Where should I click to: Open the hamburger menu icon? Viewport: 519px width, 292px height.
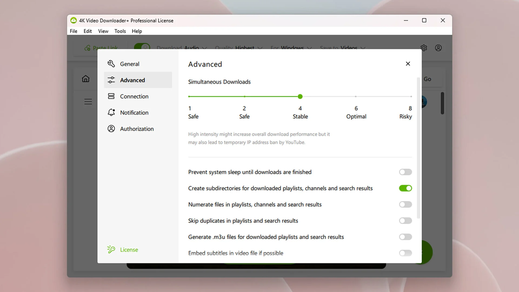88,102
